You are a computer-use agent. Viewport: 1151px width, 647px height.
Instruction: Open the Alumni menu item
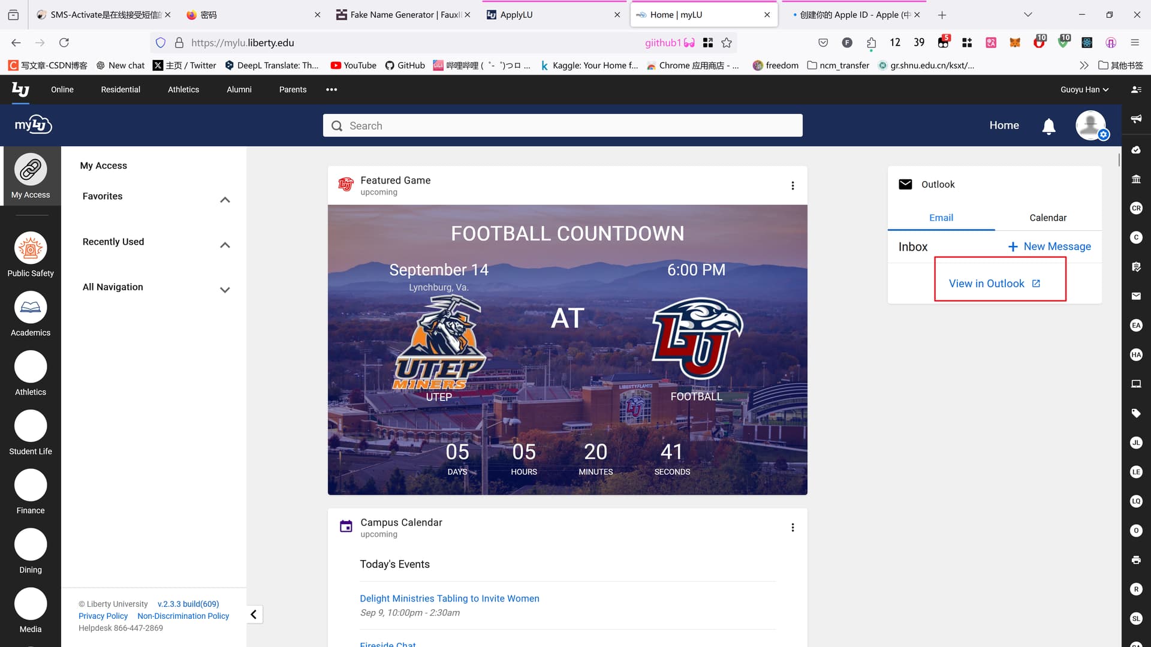click(x=239, y=89)
